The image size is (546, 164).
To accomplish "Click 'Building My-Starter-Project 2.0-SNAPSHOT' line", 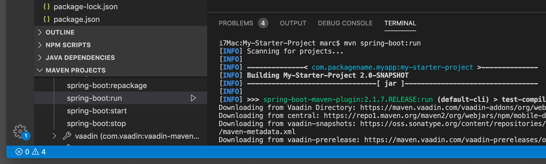I will 328,75.
